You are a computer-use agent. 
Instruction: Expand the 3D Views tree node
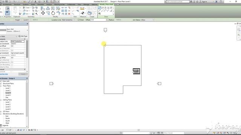coord(1,111)
